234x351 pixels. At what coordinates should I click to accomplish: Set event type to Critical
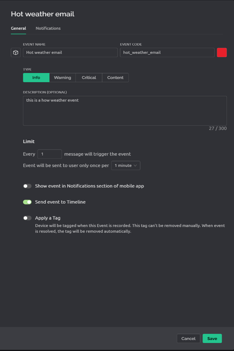[89, 78]
